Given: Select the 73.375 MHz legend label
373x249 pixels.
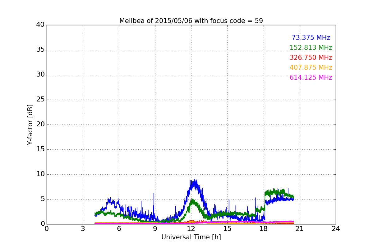Looking at the screenshot, I should (x=311, y=38).
